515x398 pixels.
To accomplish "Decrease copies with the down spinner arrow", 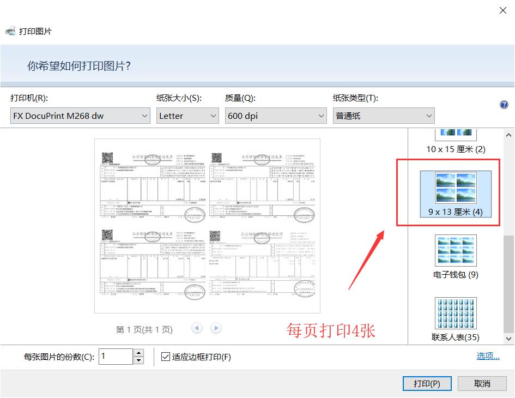I will (138, 360).
